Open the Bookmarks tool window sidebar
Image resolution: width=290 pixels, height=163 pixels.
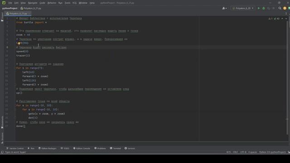[2, 122]
